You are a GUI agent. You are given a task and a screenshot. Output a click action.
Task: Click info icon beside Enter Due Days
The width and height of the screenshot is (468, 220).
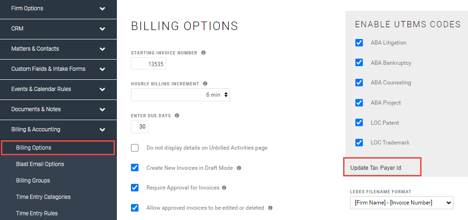(177, 115)
